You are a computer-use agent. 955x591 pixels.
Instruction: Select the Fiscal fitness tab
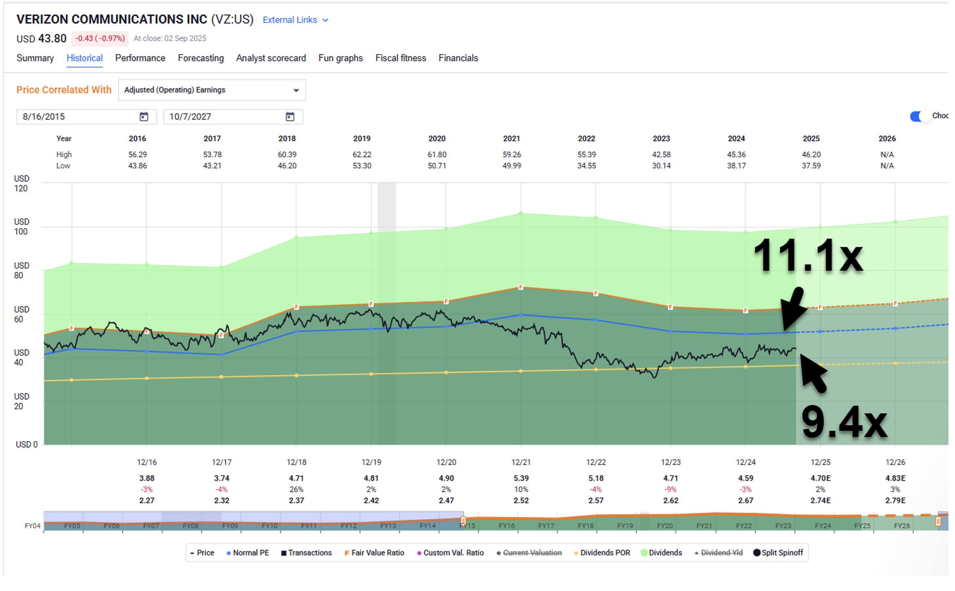401,58
